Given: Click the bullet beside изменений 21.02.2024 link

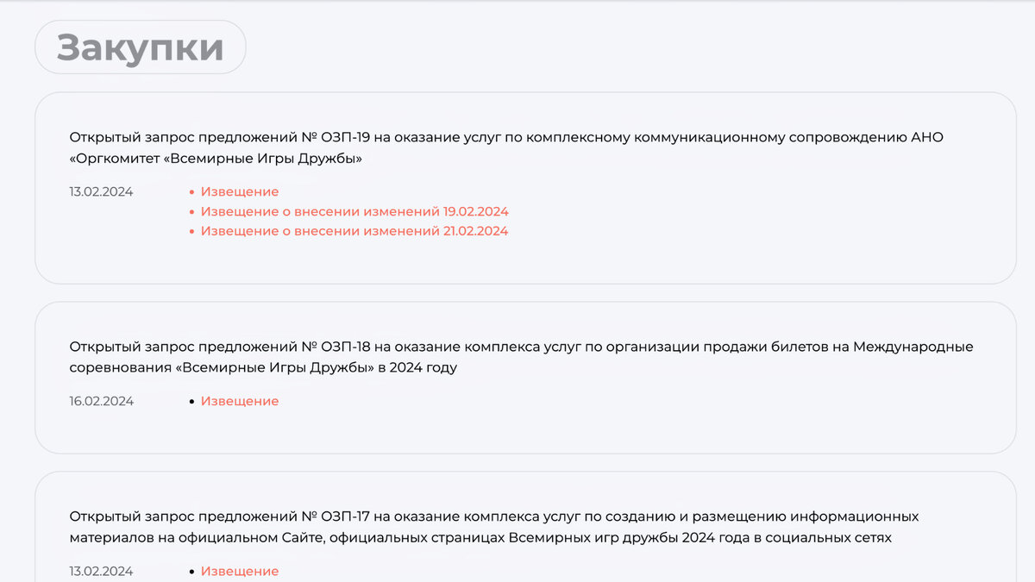Looking at the screenshot, I should [x=191, y=230].
